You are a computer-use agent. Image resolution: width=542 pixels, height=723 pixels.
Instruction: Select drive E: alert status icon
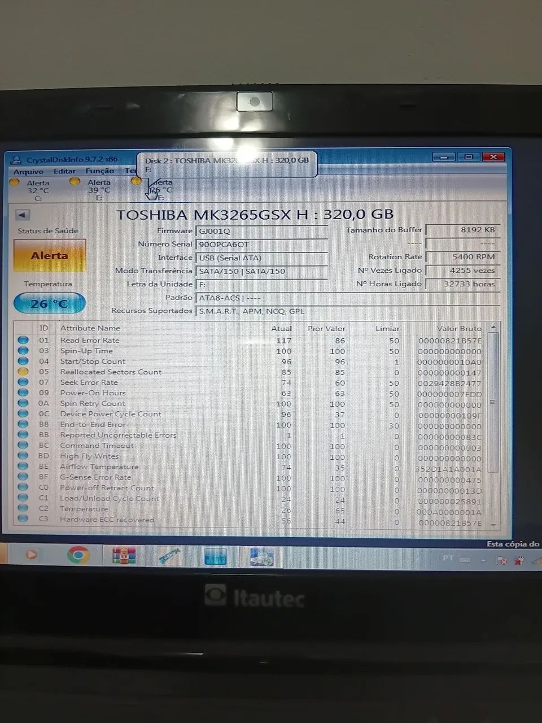tap(75, 181)
